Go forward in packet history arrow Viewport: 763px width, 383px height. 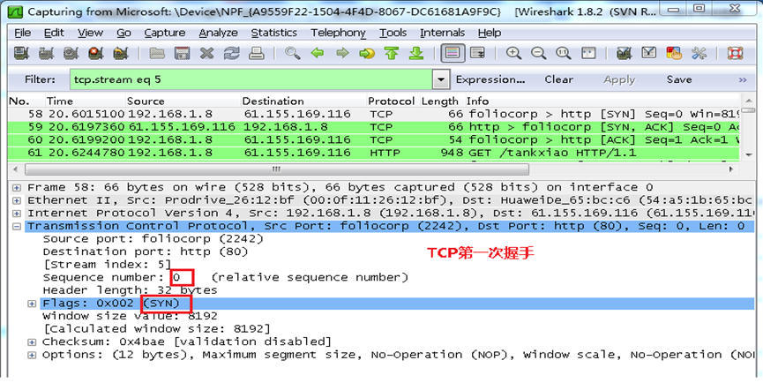point(342,53)
